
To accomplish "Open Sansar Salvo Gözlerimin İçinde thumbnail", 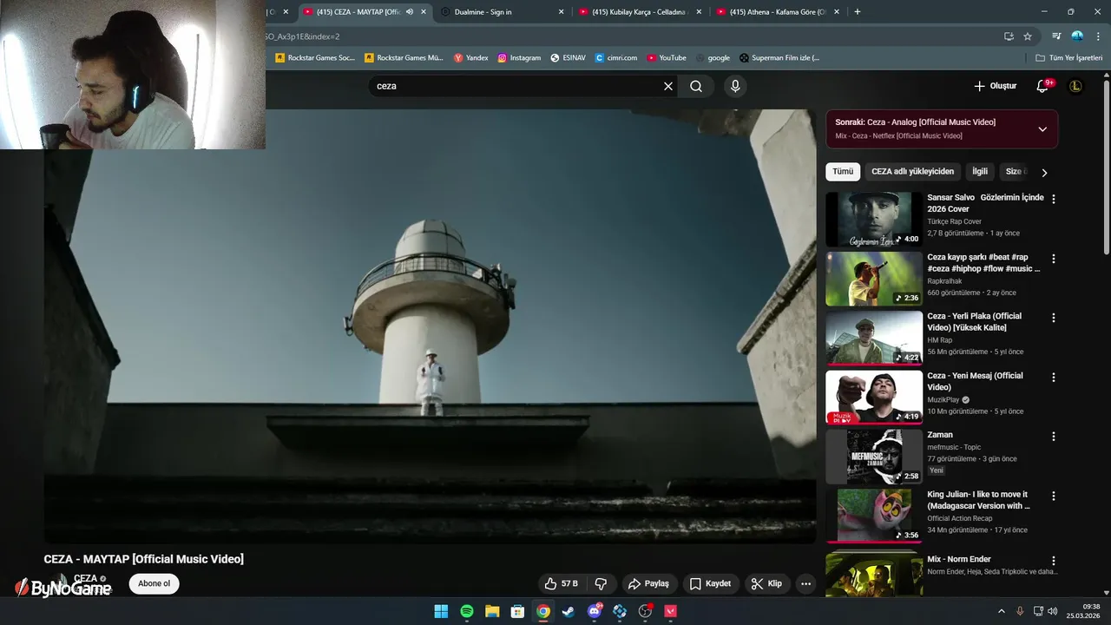I will coord(874,220).
